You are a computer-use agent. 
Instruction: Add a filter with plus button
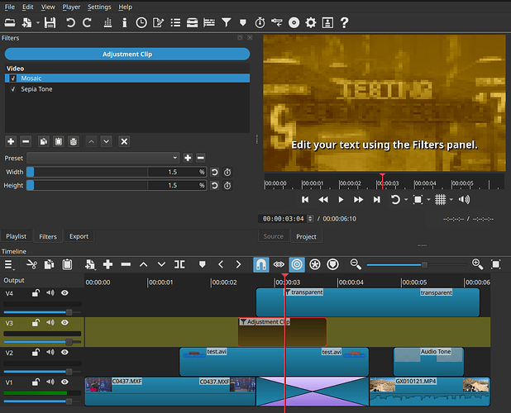click(11, 141)
